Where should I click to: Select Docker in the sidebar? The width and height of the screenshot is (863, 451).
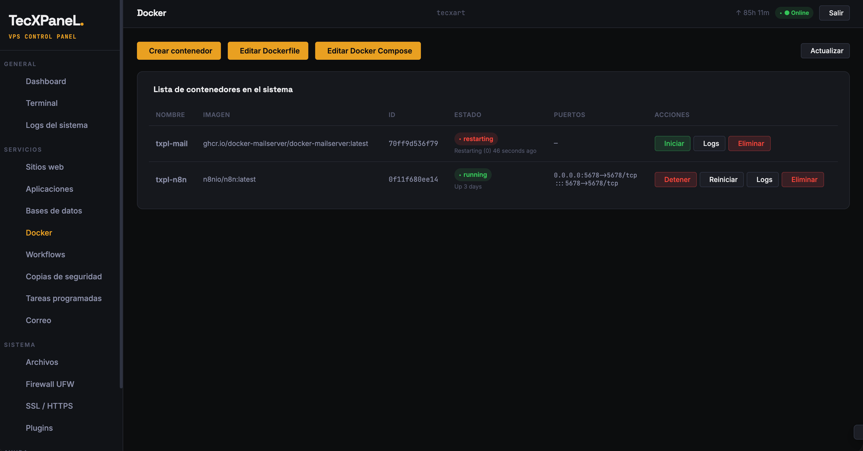click(x=39, y=233)
